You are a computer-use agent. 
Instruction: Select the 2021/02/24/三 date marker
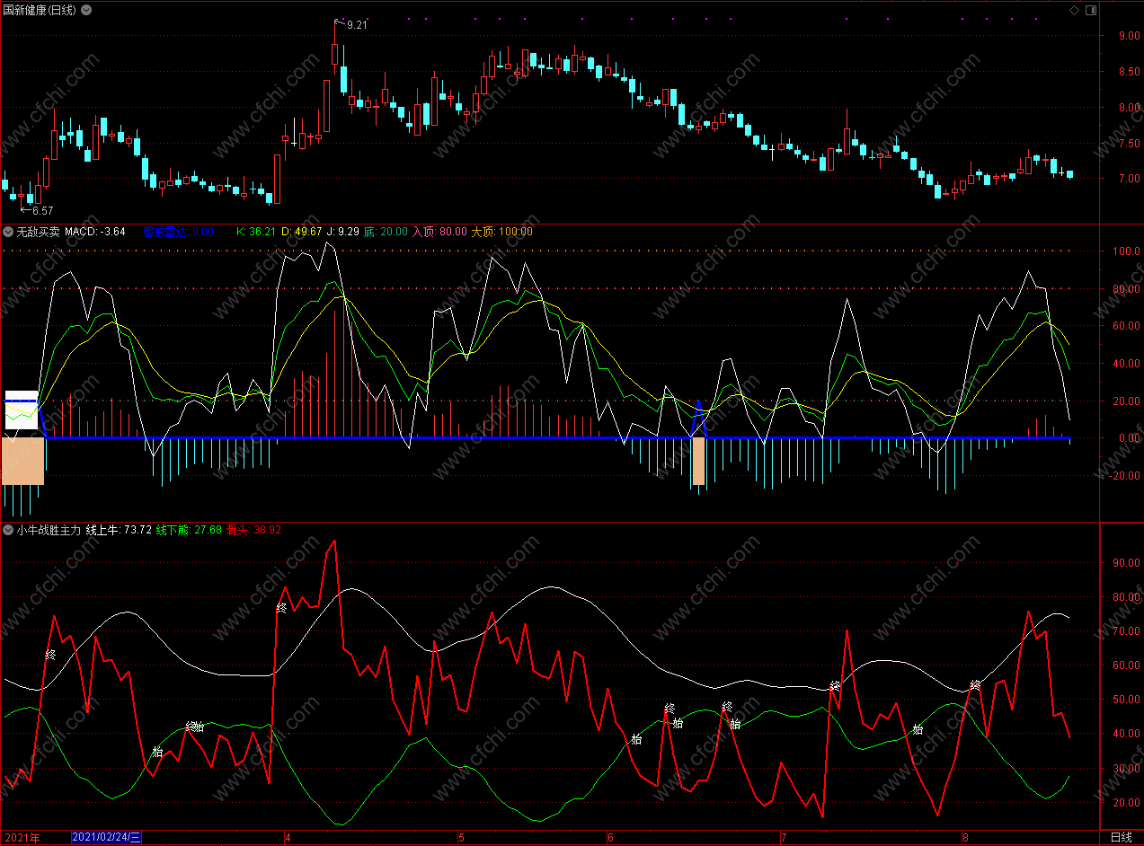[107, 837]
